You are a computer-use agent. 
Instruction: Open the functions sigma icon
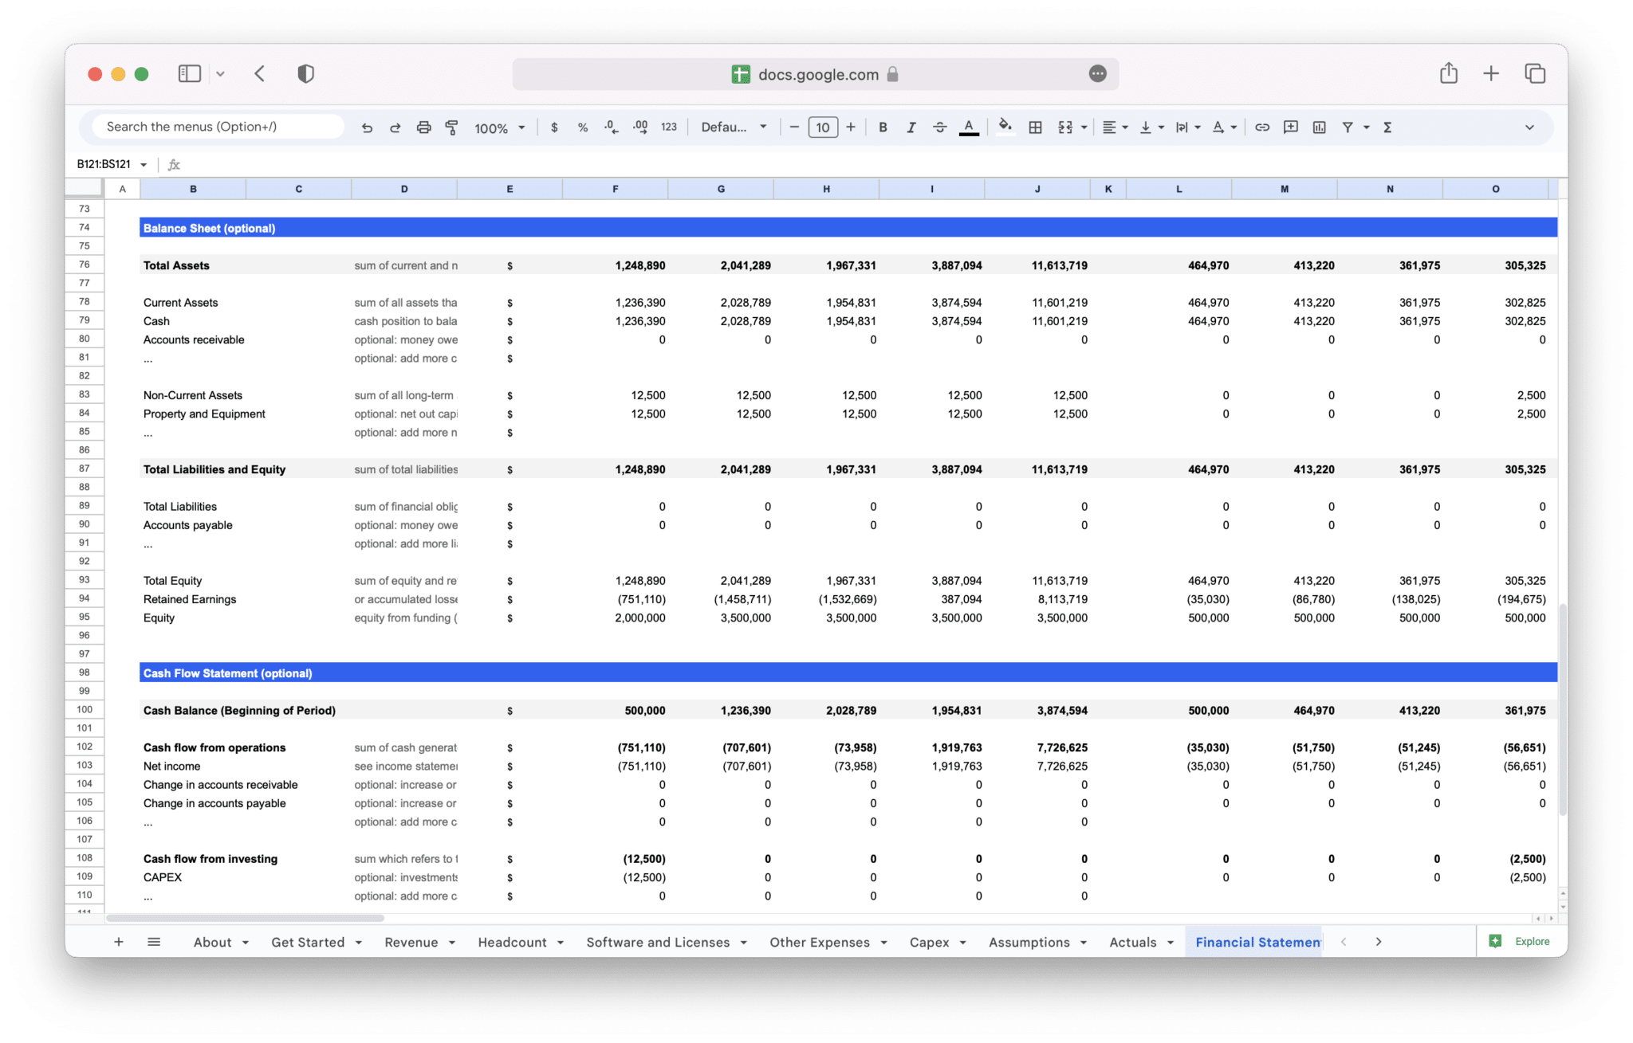(x=1387, y=127)
